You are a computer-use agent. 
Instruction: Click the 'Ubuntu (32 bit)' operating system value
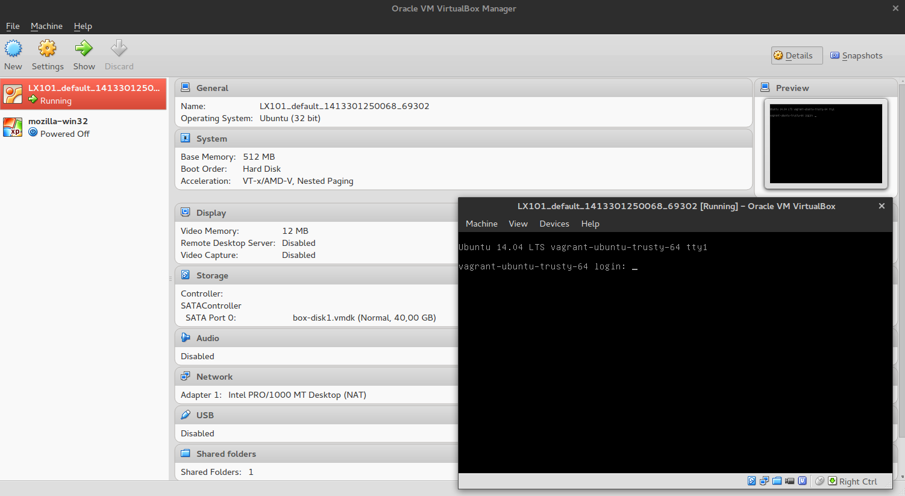(x=290, y=118)
